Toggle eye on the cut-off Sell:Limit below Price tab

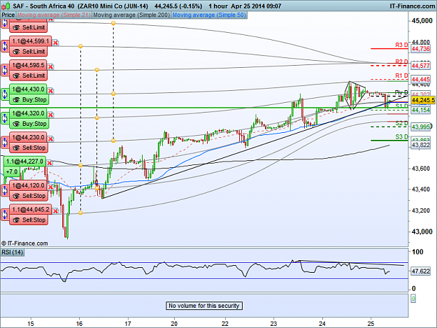[x=16, y=27]
